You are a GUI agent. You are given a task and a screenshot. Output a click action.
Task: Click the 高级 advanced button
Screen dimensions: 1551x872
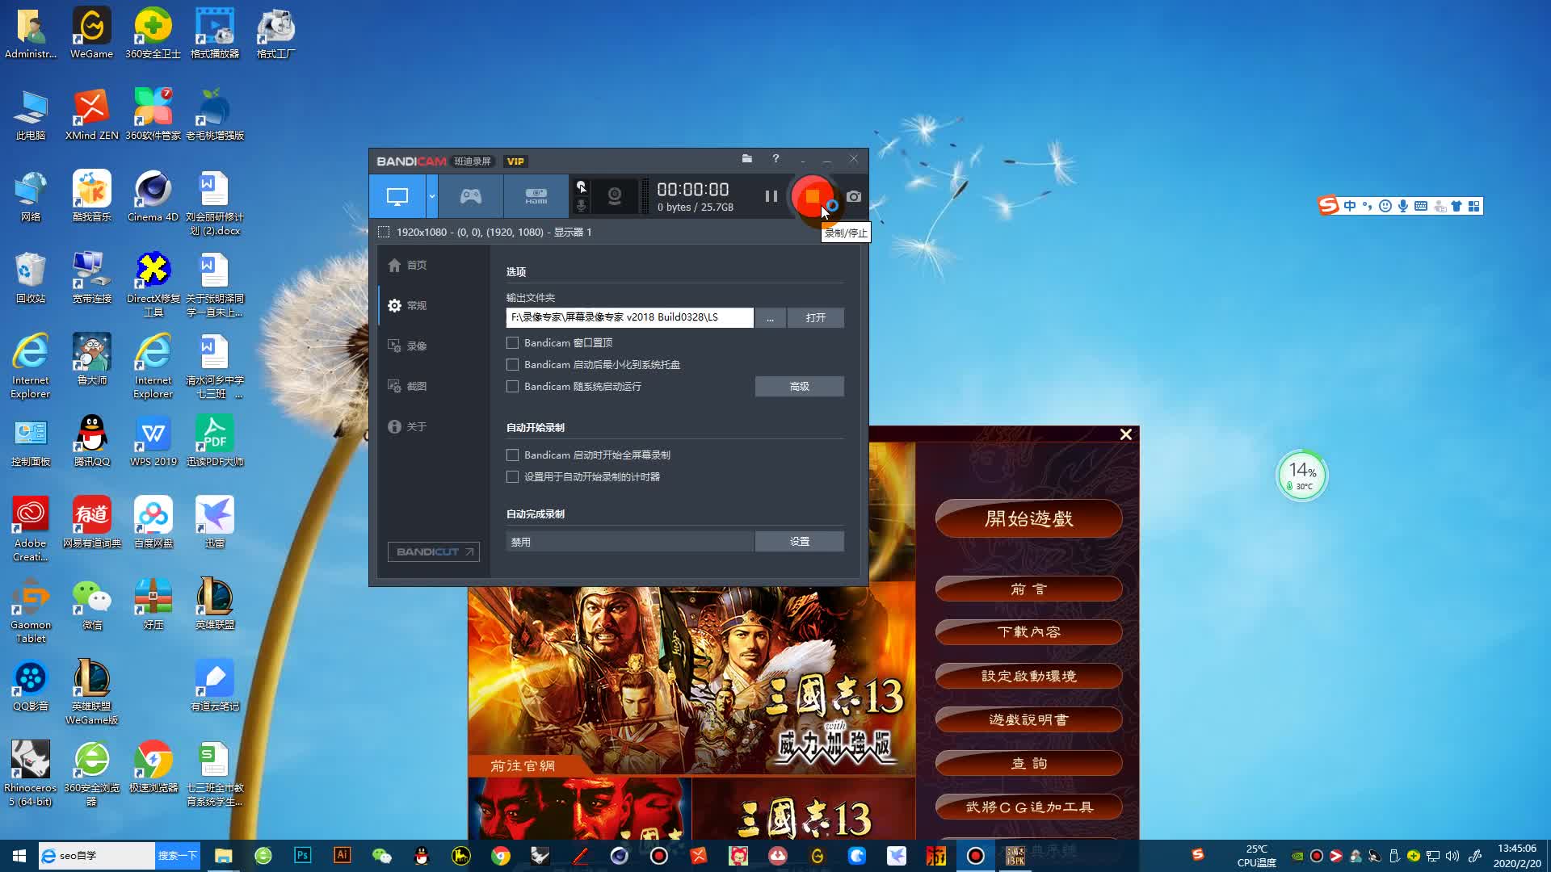tap(800, 387)
